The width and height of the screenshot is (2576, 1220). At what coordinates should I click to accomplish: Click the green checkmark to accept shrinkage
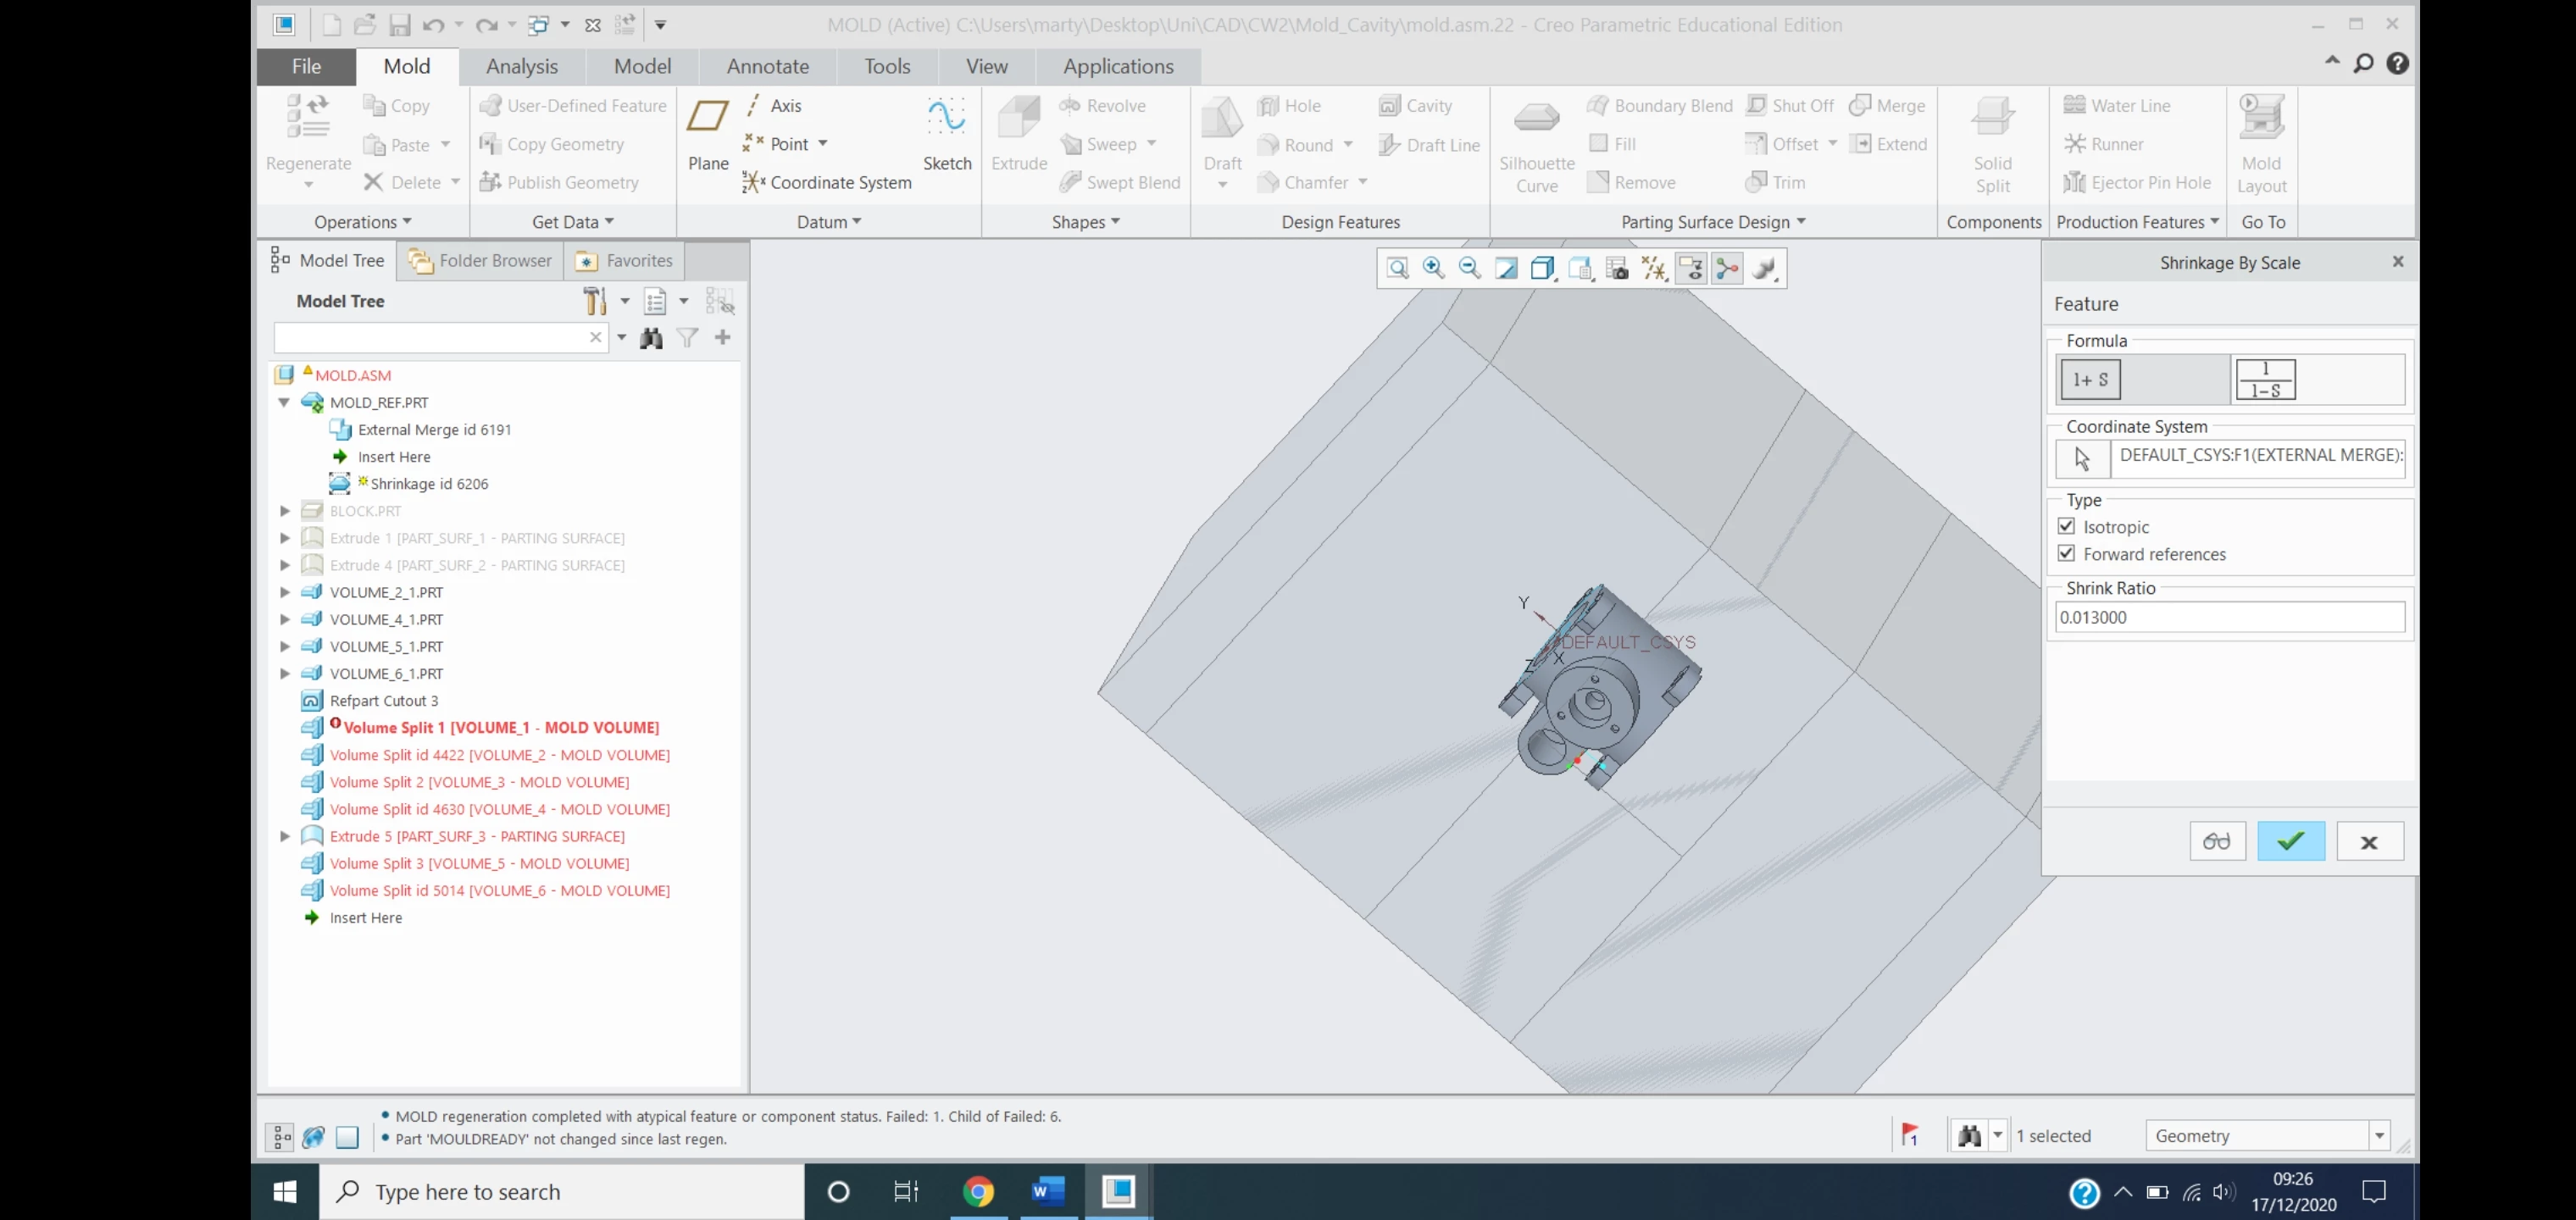click(x=2290, y=841)
